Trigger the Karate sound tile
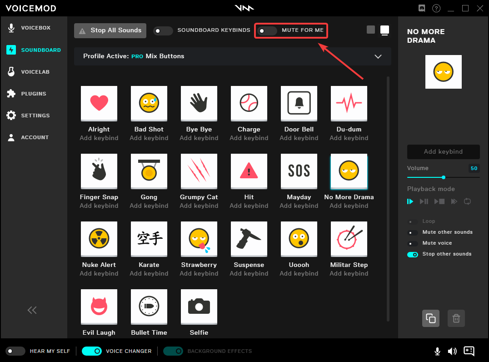The image size is (489, 362). (x=149, y=239)
